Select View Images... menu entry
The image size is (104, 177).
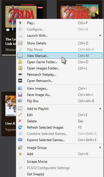(60, 88)
